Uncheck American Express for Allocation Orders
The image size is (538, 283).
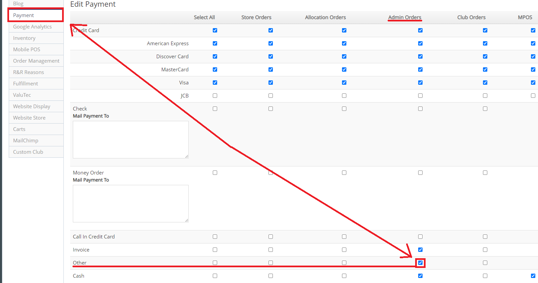pyautogui.click(x=344, y=44)
